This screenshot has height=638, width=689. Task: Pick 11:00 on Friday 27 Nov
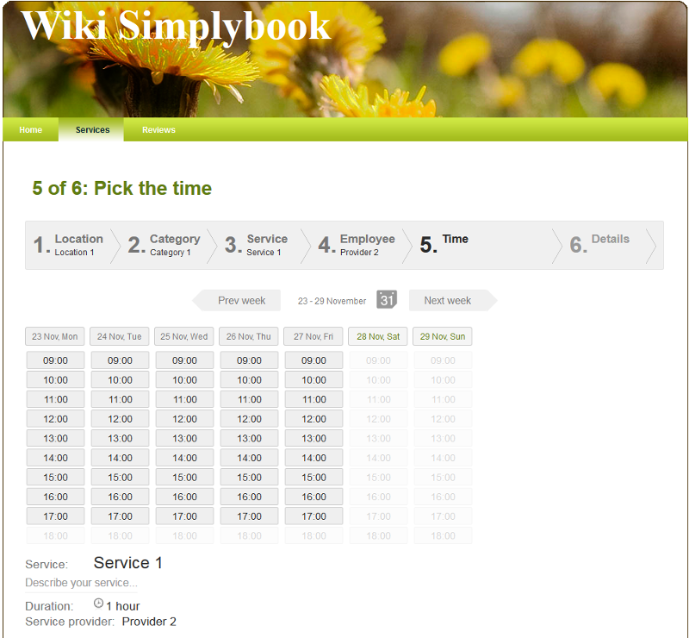coord(313,399)
